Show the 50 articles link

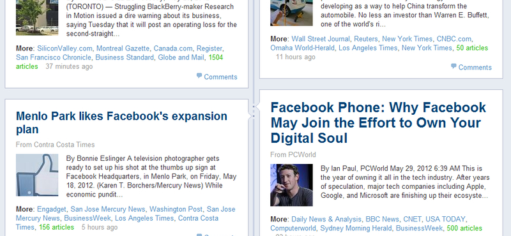click(x=472, y=48)
